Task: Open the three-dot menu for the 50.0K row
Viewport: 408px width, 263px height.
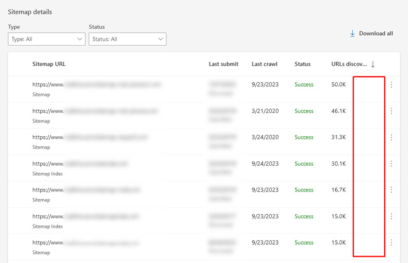Action: tap(391, 85)
